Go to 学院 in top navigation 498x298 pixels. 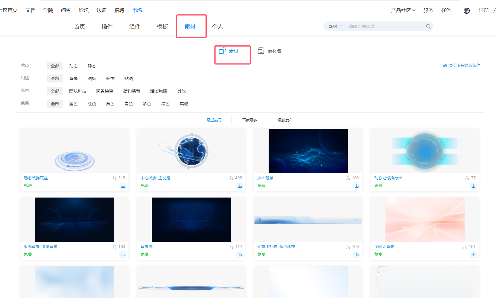pyautogui.click(x=48, y=10)
